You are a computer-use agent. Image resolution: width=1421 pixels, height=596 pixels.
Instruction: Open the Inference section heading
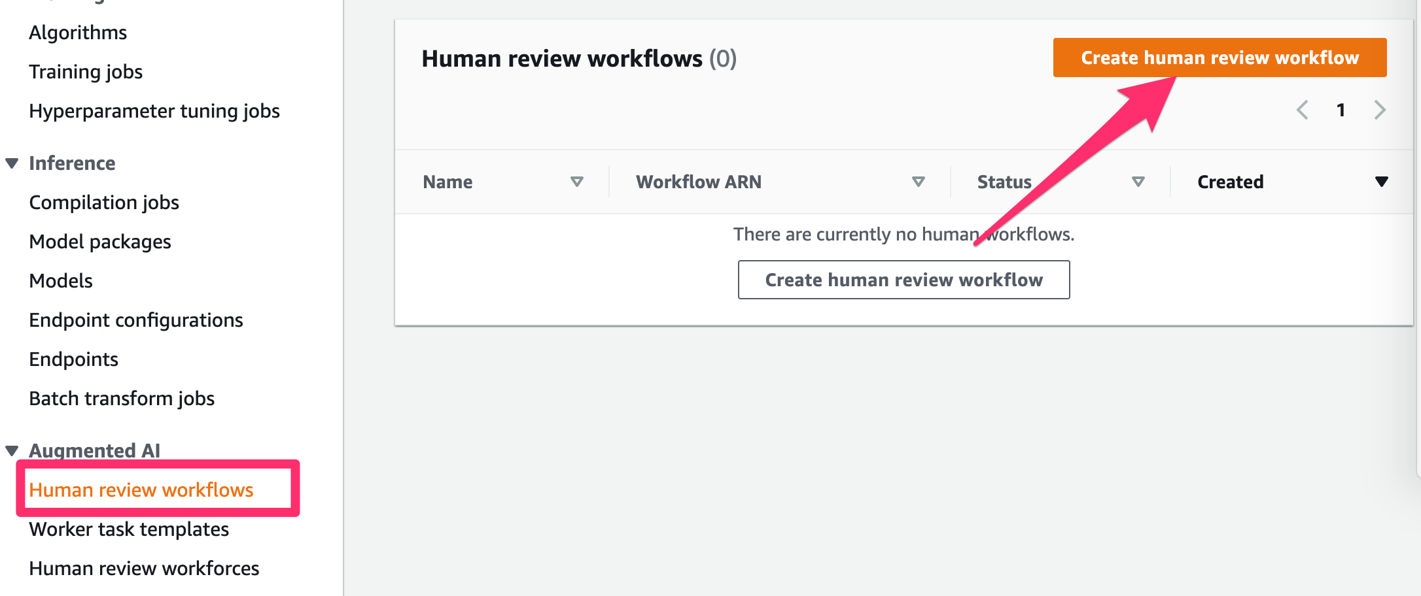point(72,163)
